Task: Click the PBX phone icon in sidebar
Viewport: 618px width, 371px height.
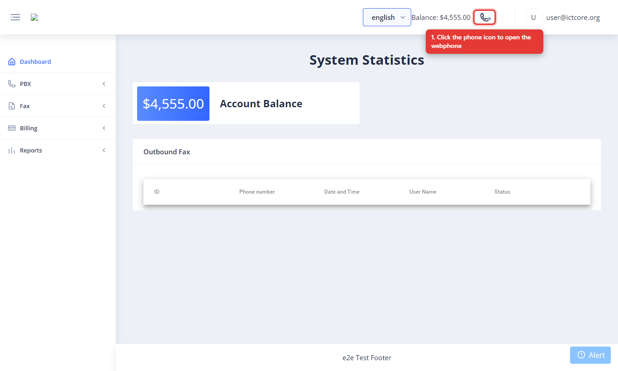Action: point(12,84)
